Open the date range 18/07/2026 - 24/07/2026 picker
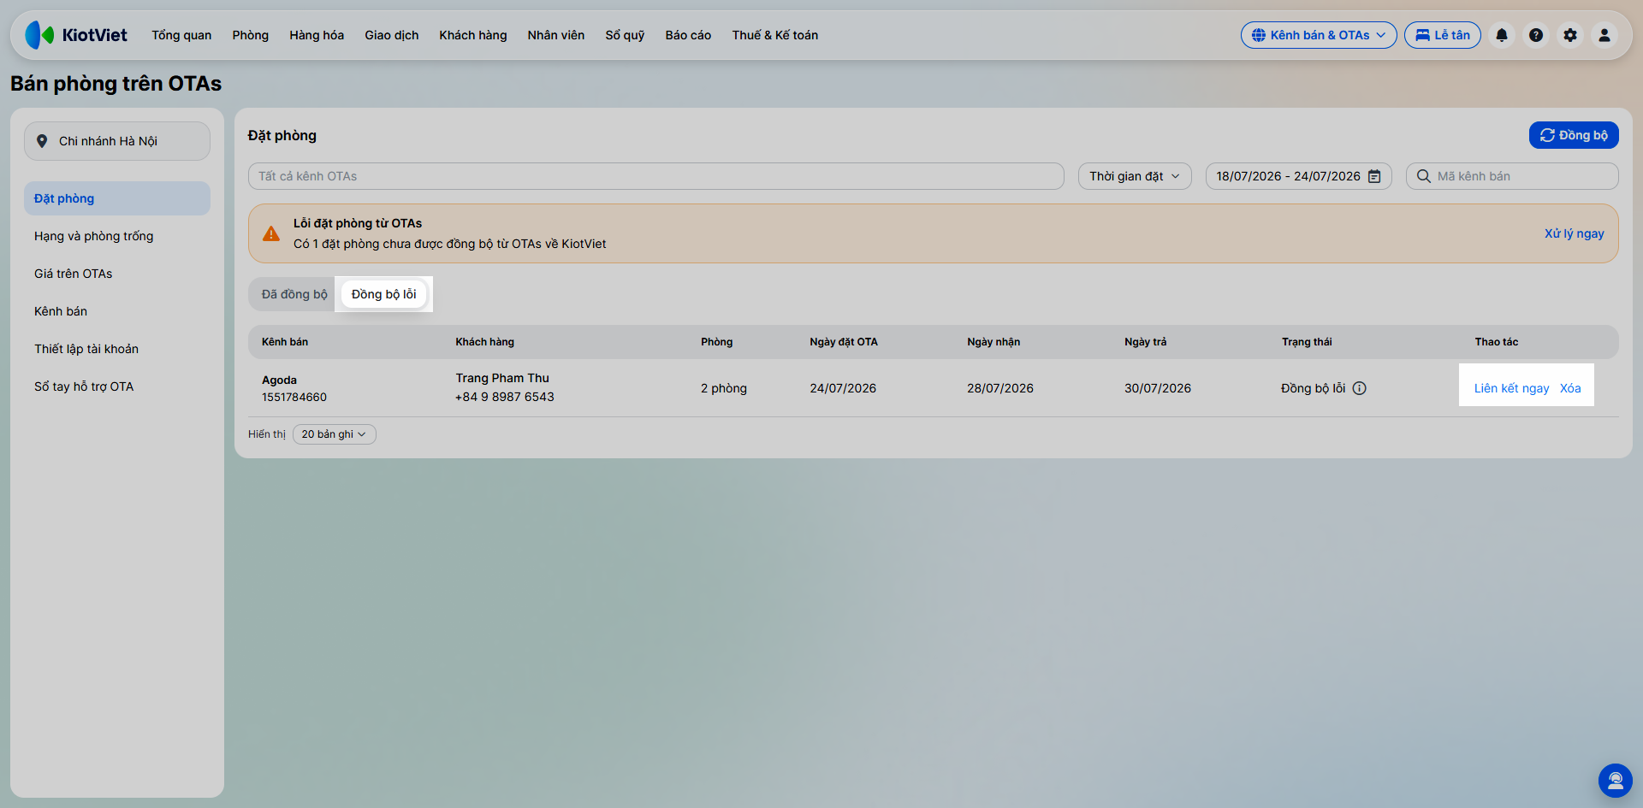Viewport: 1643px width, 808px height. coord(1299,176)
